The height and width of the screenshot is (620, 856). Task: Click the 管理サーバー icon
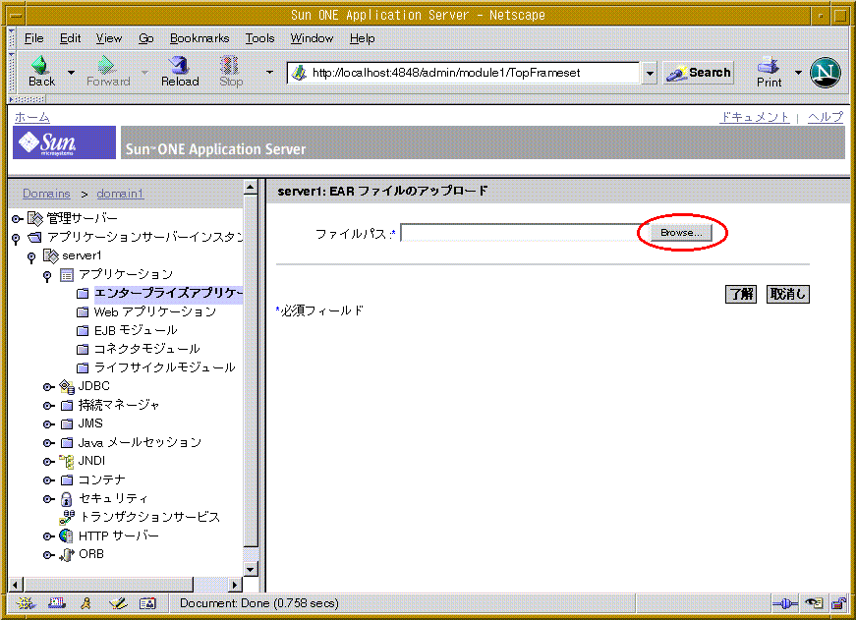(35, 219)
